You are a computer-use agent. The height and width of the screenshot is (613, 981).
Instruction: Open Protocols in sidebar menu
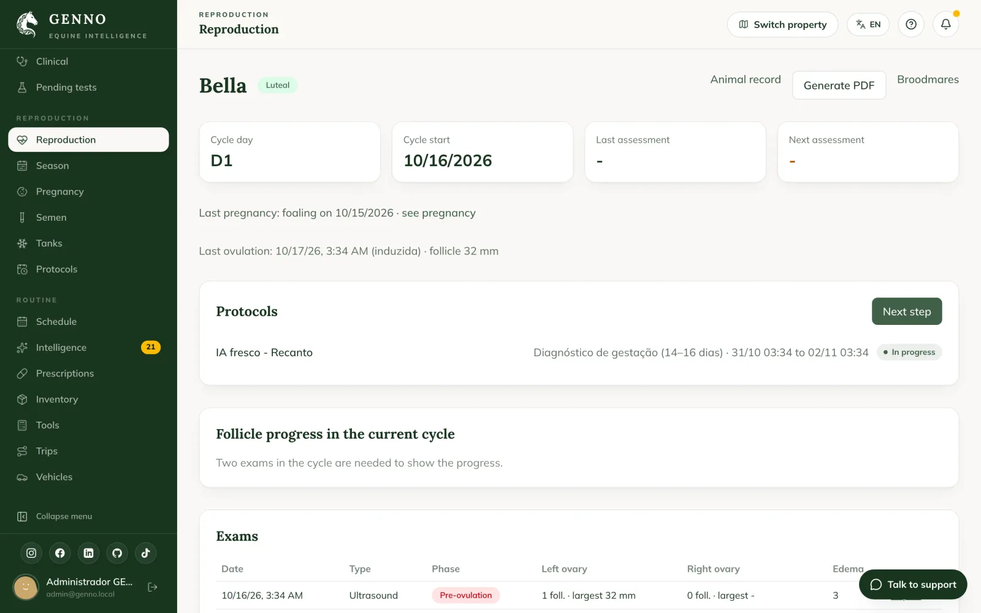[x=88, y=269]
